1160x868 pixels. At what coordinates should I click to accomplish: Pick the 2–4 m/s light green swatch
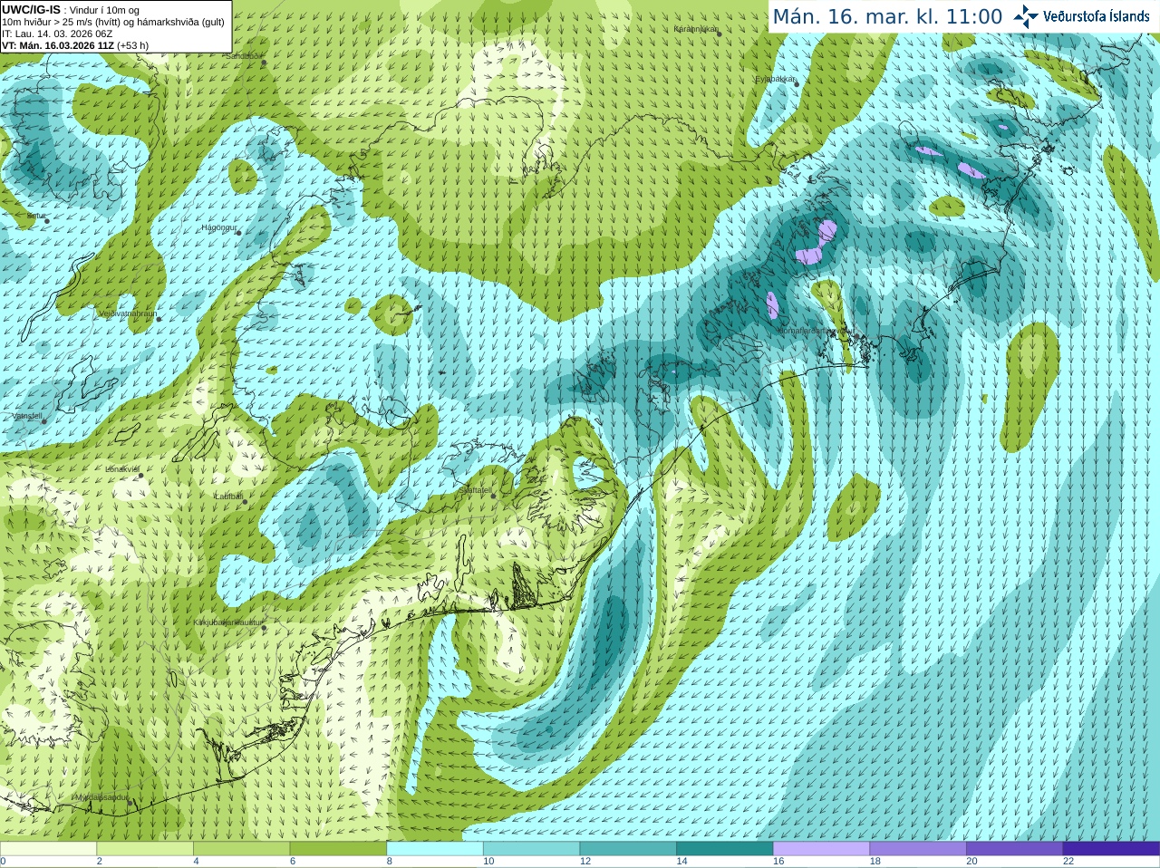[145, 849]
